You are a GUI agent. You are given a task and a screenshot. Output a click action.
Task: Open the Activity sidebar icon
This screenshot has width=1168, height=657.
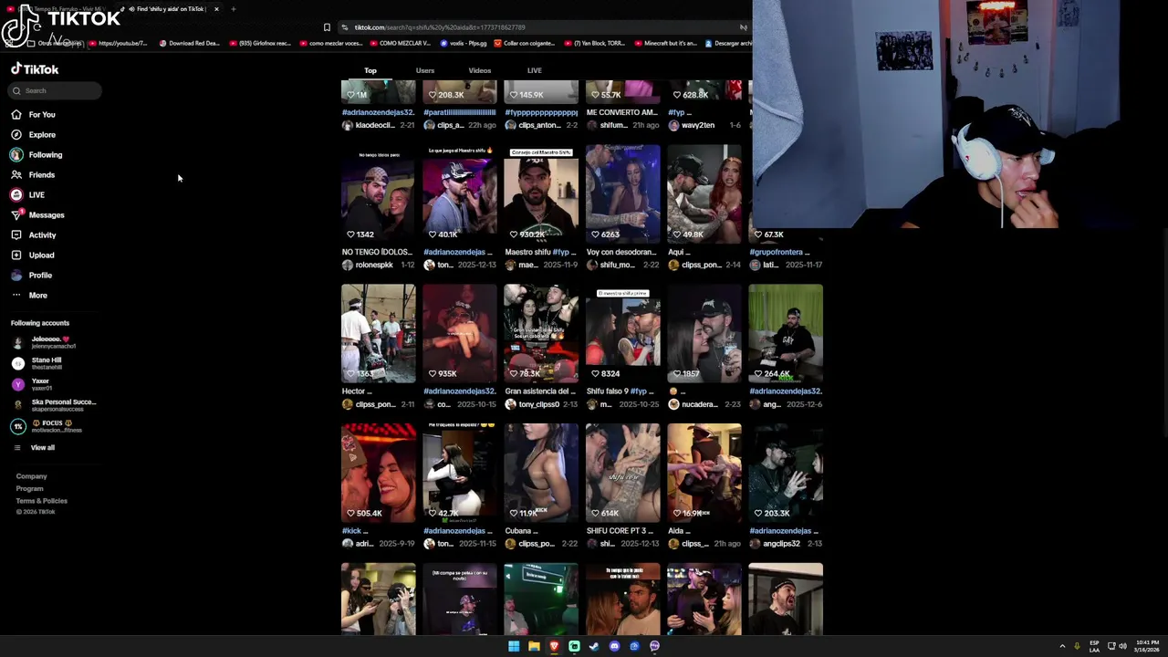[16, 235]
